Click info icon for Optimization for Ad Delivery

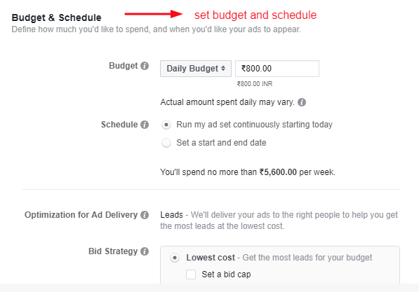coord(145,215)
